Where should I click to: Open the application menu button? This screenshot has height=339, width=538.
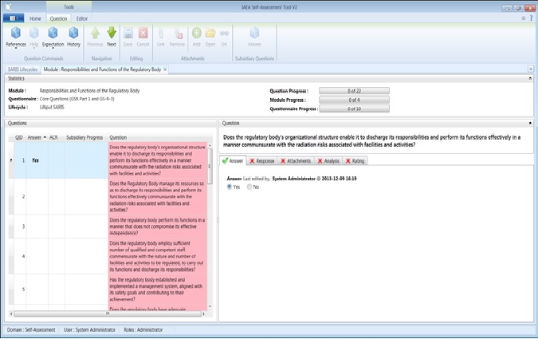(x=14, y=18)
